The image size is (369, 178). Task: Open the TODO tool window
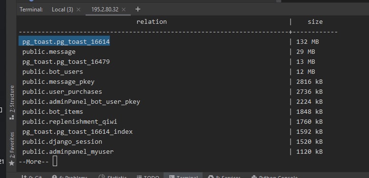[x=148, y=177]
